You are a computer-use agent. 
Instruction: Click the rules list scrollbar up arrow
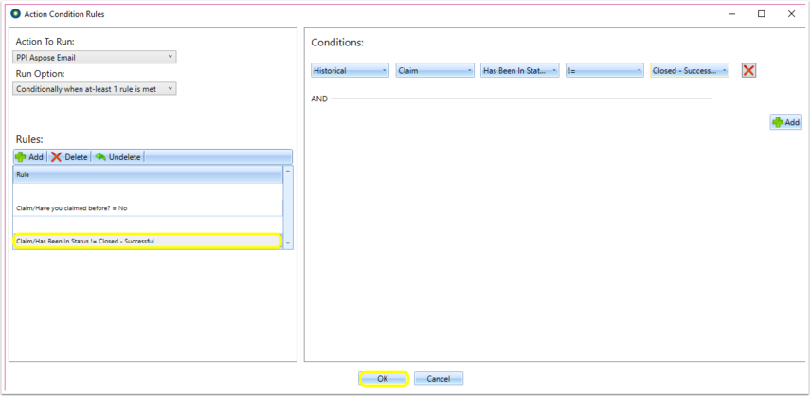[288, 171]
